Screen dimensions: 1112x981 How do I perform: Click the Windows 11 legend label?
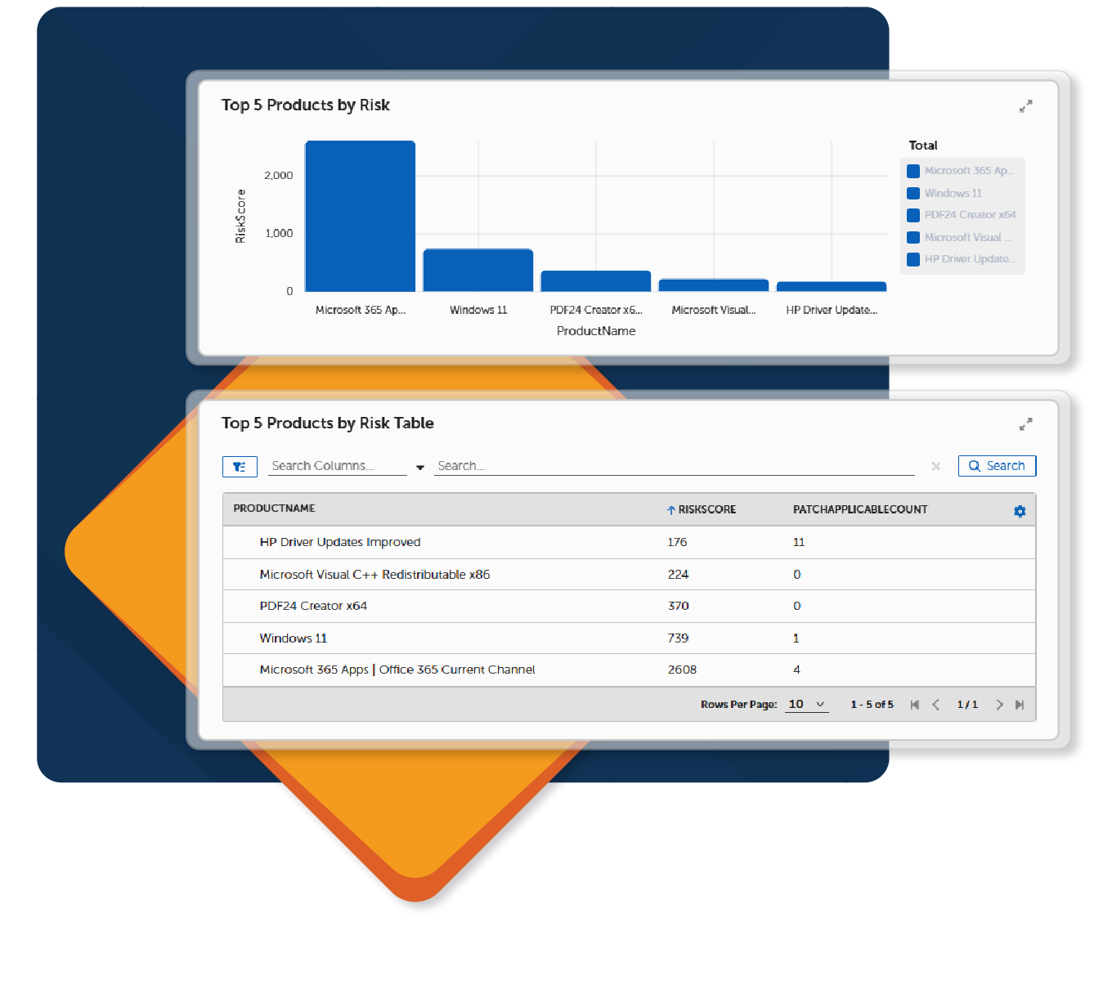pyautogui.click(x=953, y=194)
